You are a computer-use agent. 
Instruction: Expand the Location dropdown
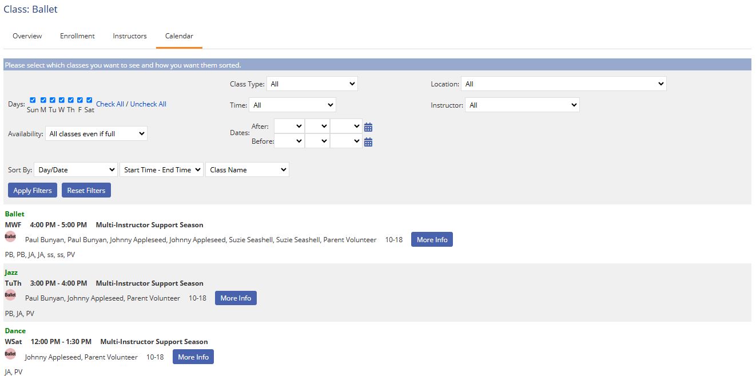click(563, 84)
